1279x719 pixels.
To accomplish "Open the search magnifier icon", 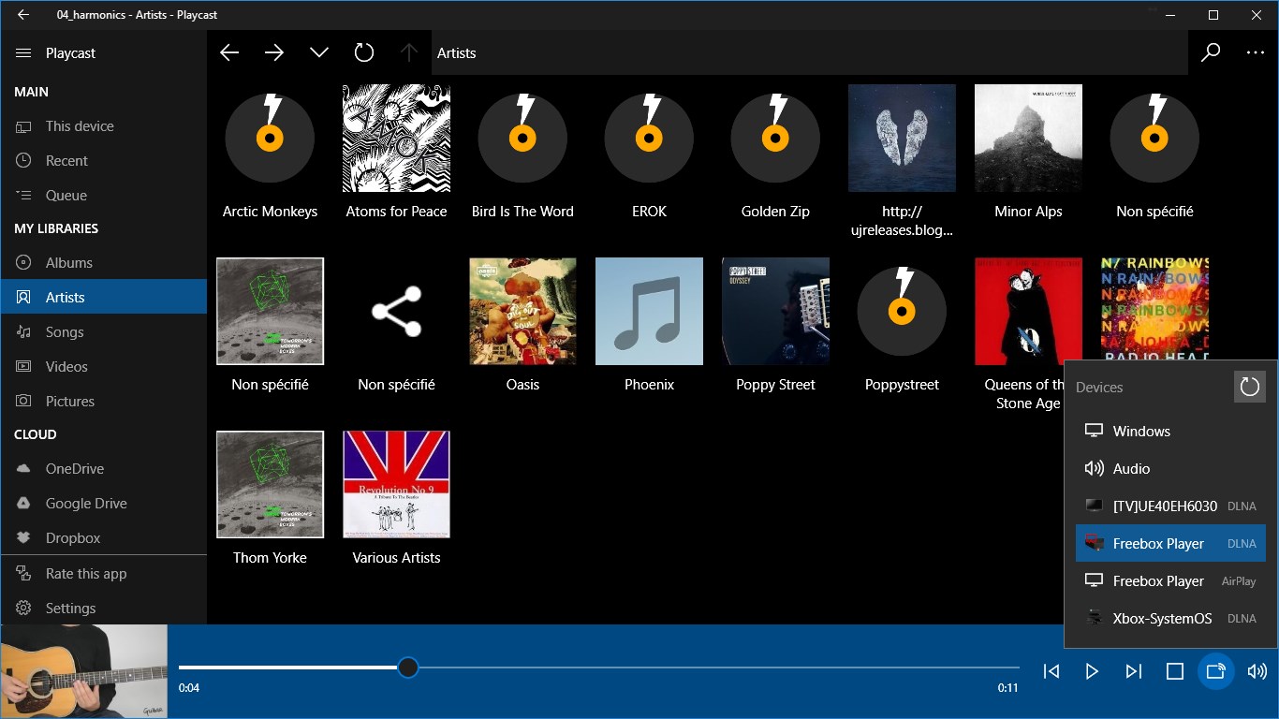I will tap(1211, 52).
